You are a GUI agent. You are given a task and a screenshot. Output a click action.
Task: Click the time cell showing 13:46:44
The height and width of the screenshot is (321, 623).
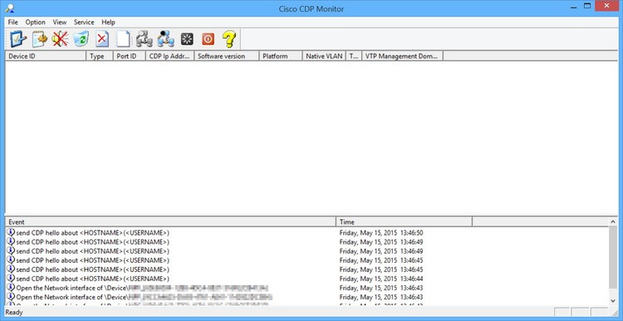click(x=381, y=279)
